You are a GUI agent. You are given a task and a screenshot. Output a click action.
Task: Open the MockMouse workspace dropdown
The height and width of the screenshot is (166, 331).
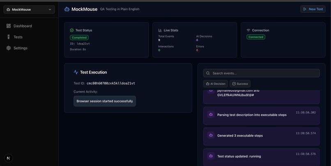click(x=29, y=9)
